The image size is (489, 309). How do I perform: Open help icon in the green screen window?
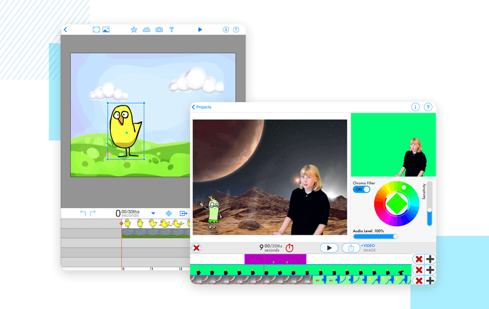428,107
